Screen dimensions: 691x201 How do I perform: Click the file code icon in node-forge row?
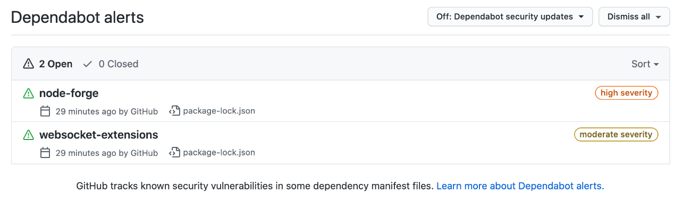[x=174, y=111]
